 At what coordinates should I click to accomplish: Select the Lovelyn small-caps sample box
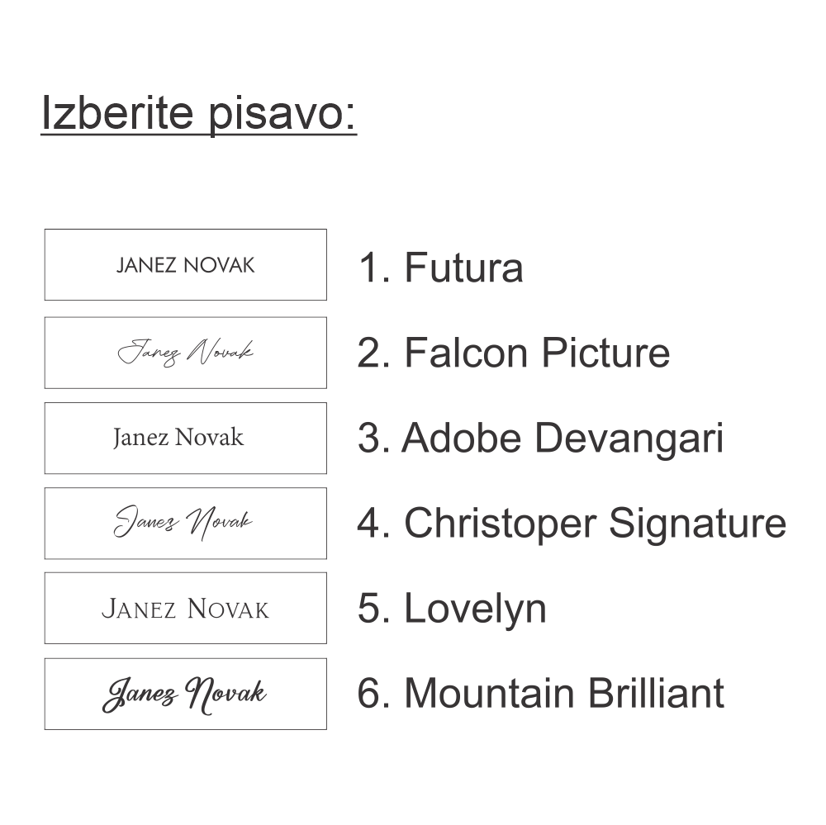[x=185, y=609]
